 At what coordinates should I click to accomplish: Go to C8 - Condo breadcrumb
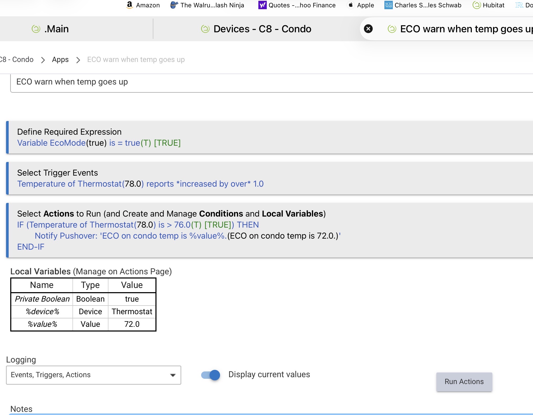tap(17, 60)
